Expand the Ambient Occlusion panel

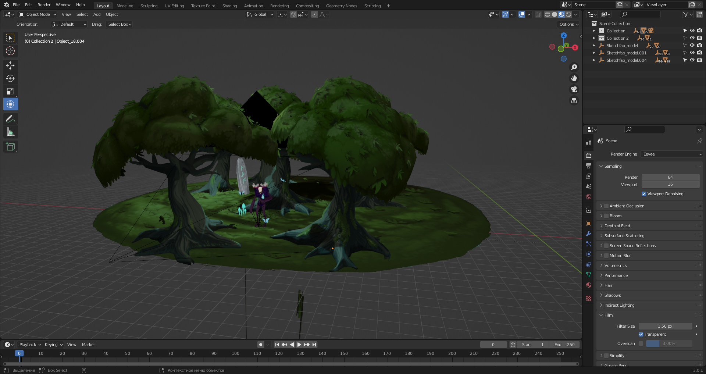point(601,206)
